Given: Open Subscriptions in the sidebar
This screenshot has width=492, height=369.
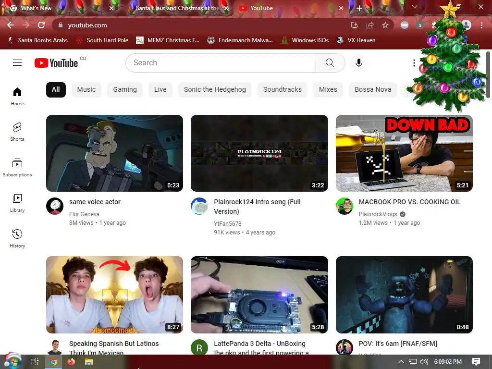Looking at the screenshot, I should pyautogui.click(x=17, y=168).
